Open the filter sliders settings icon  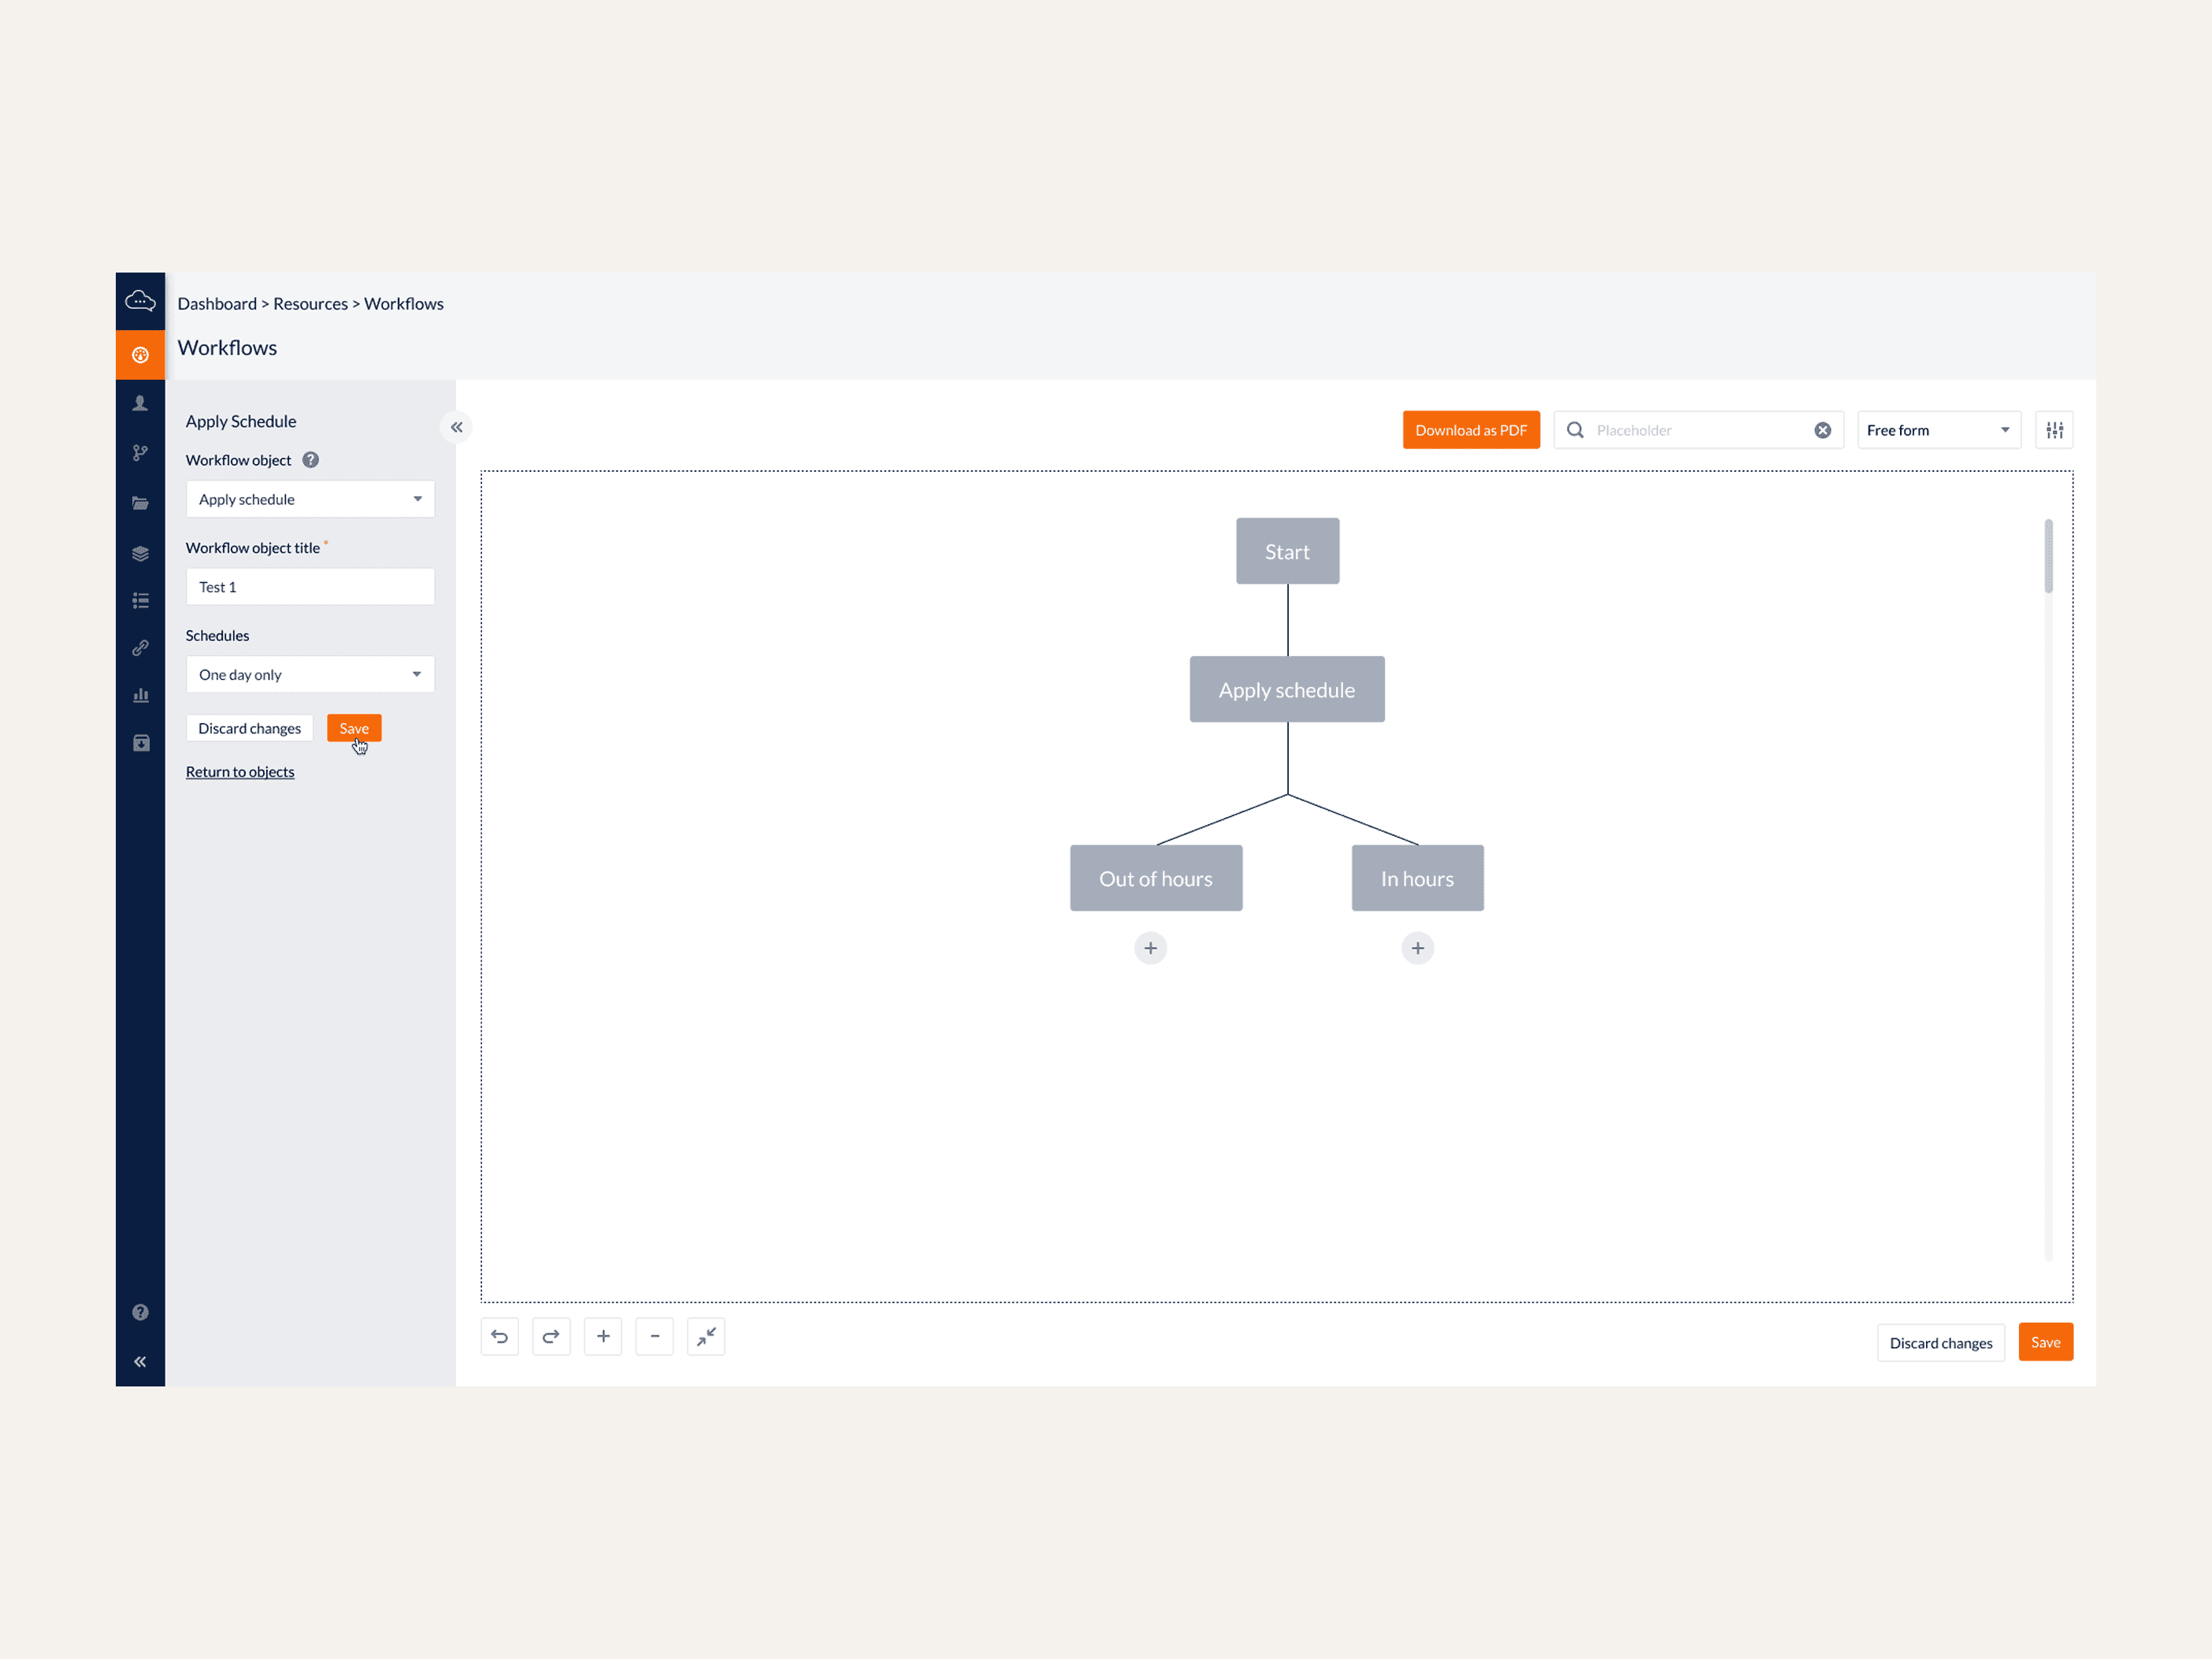(x=2054, y=430)
